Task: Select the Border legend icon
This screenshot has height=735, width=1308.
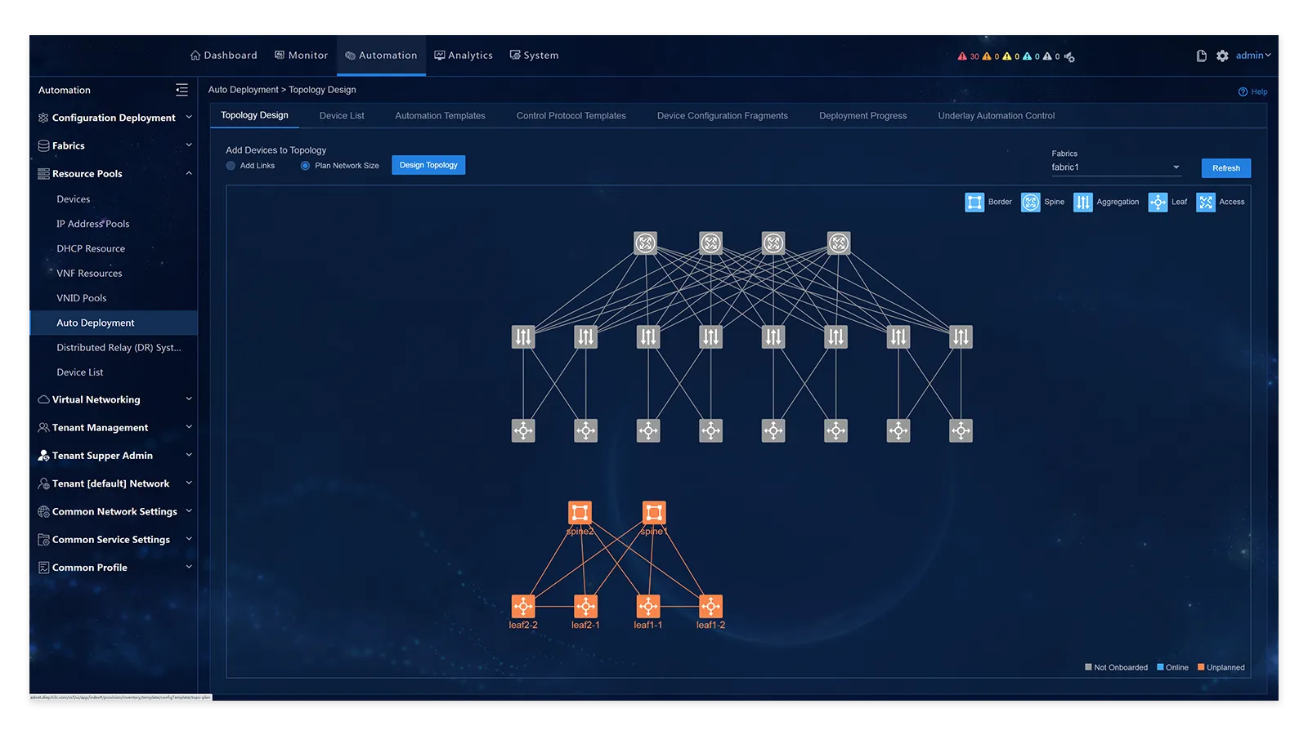Action: point(974,202)
